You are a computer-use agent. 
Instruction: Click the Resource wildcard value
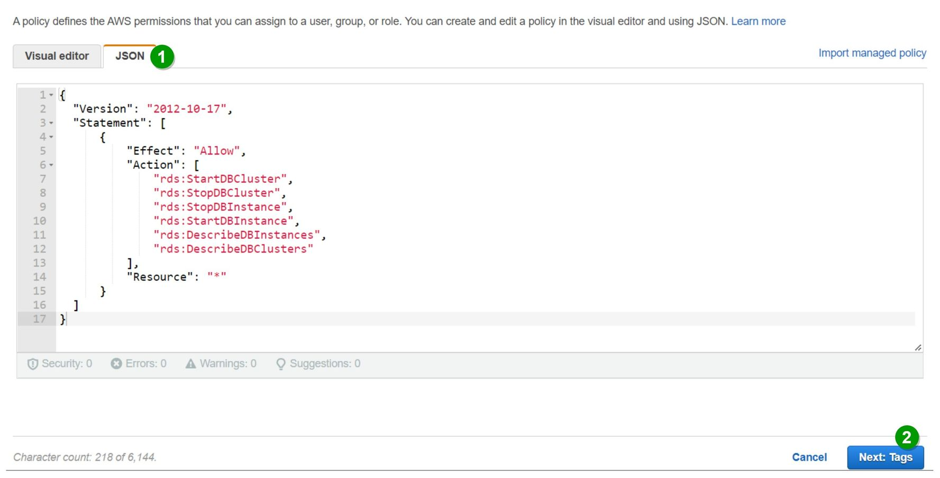[x=217, y=277]
